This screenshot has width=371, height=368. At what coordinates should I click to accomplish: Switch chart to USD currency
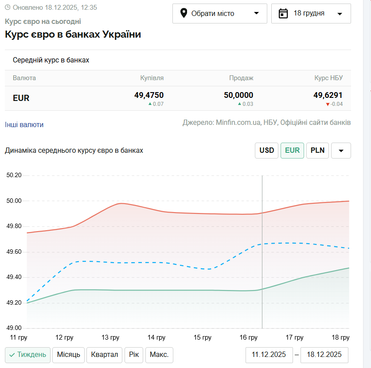click(266, 151)
